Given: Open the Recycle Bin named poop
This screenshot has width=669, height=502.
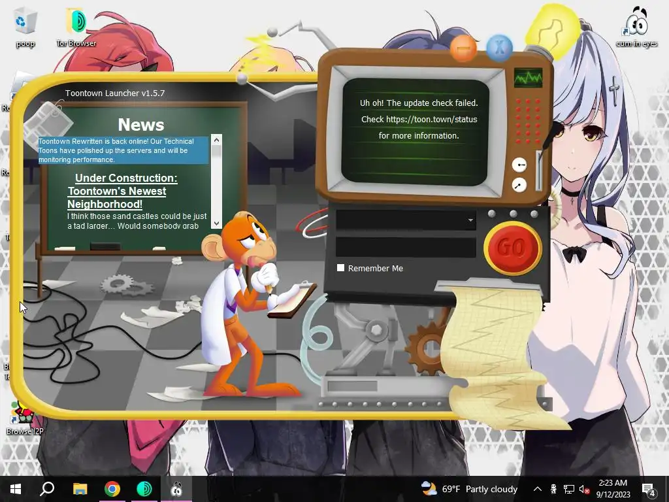Looking at the screenshot, I should (x=25, y=27).
